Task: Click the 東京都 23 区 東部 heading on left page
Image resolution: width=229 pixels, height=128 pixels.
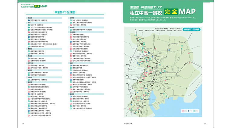Action: tap(65, 13)
